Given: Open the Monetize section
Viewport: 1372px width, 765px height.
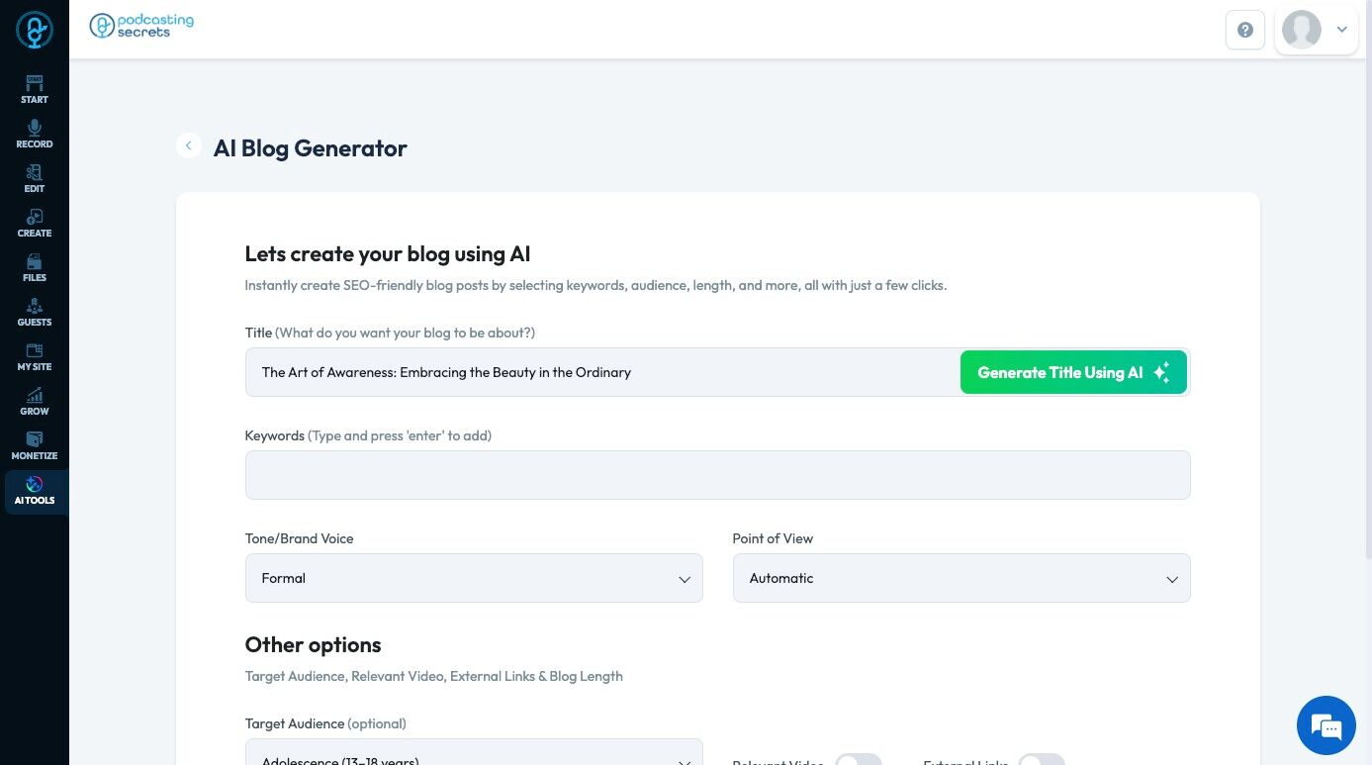Looking at the screenshot, I should [35, 445].
